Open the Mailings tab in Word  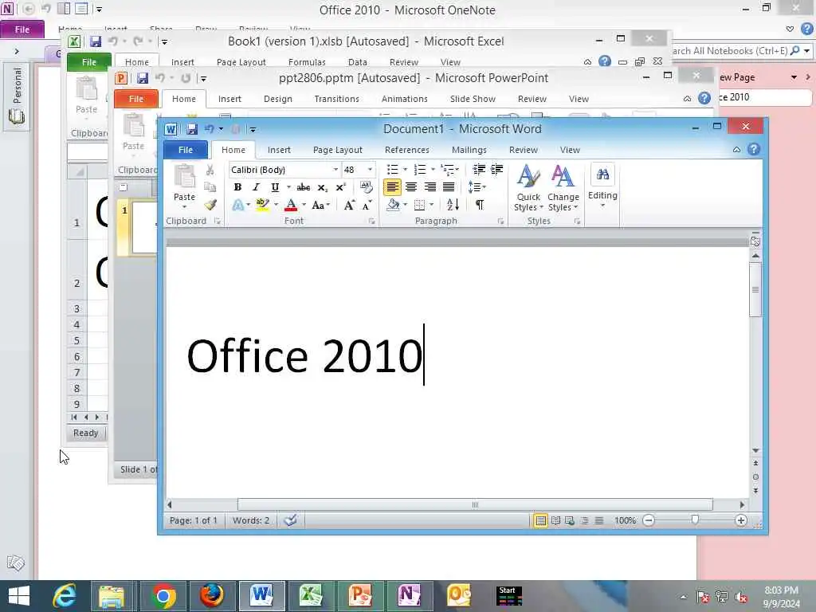pos(469,150)
